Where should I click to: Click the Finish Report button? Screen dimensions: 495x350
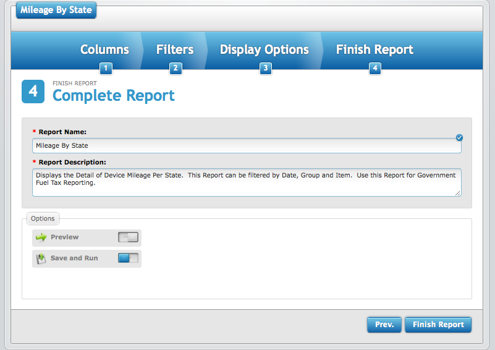(x=438, y=325)
